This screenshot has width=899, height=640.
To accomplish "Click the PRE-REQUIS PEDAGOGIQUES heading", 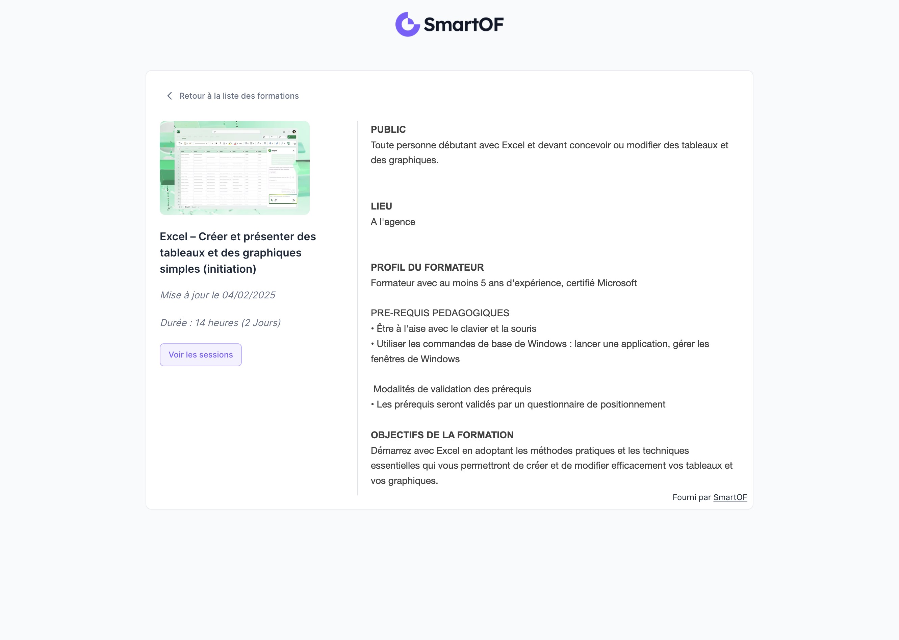I will point(439,313).
